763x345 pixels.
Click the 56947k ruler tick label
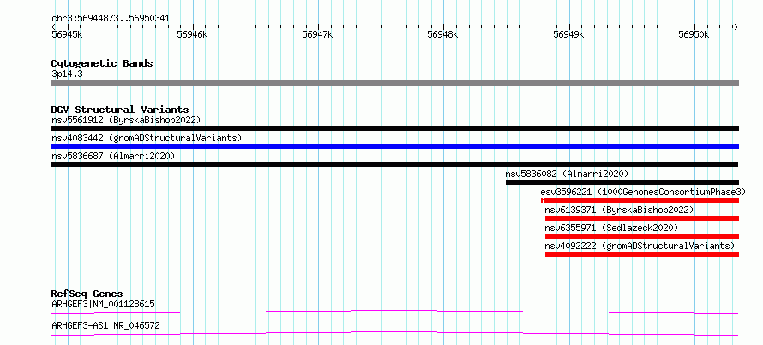[x=317, y=34]
